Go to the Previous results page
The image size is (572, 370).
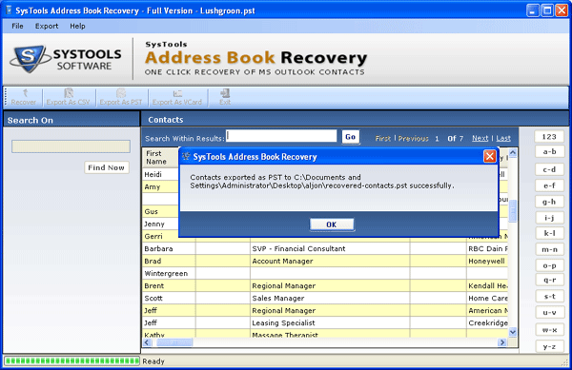tap(413, 138)
